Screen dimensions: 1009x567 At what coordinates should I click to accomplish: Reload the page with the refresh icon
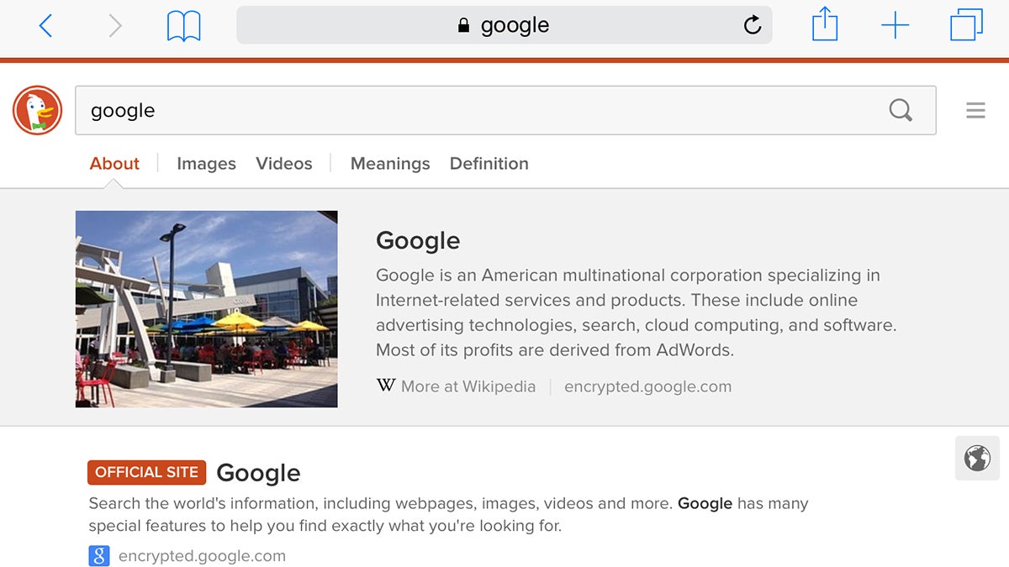[x=753, y=25]
